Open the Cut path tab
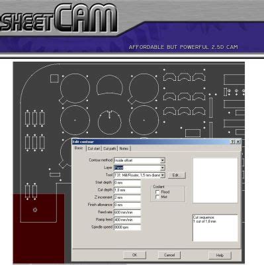Image resolution: width=264 pixels, height=265 pixels. pos(110,148)
